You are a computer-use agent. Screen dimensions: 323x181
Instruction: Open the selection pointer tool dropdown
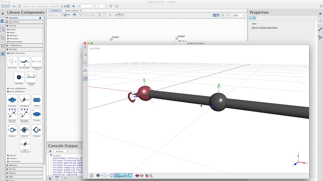click(109, 176)
